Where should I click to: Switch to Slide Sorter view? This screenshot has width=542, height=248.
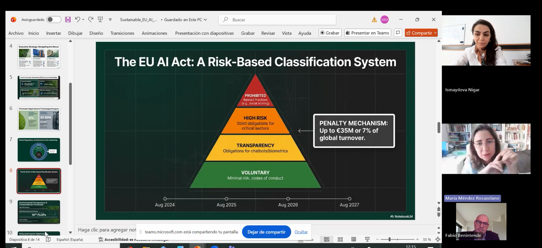340,239
